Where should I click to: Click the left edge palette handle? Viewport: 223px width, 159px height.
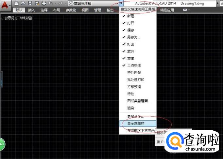coord(1,79)
